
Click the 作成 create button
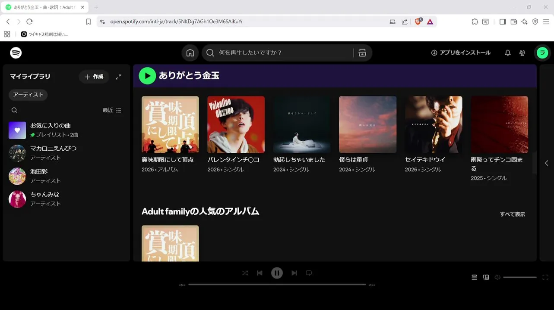point(94,77)
